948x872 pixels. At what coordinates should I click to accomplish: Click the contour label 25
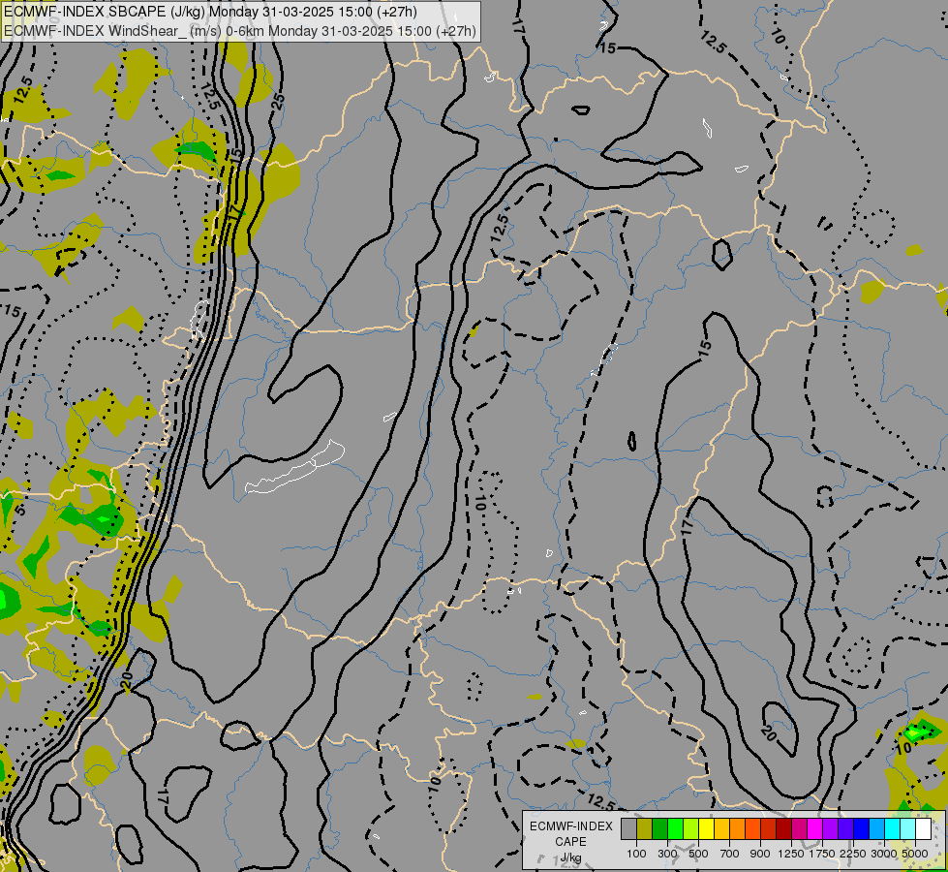click(x=278, y=101)
